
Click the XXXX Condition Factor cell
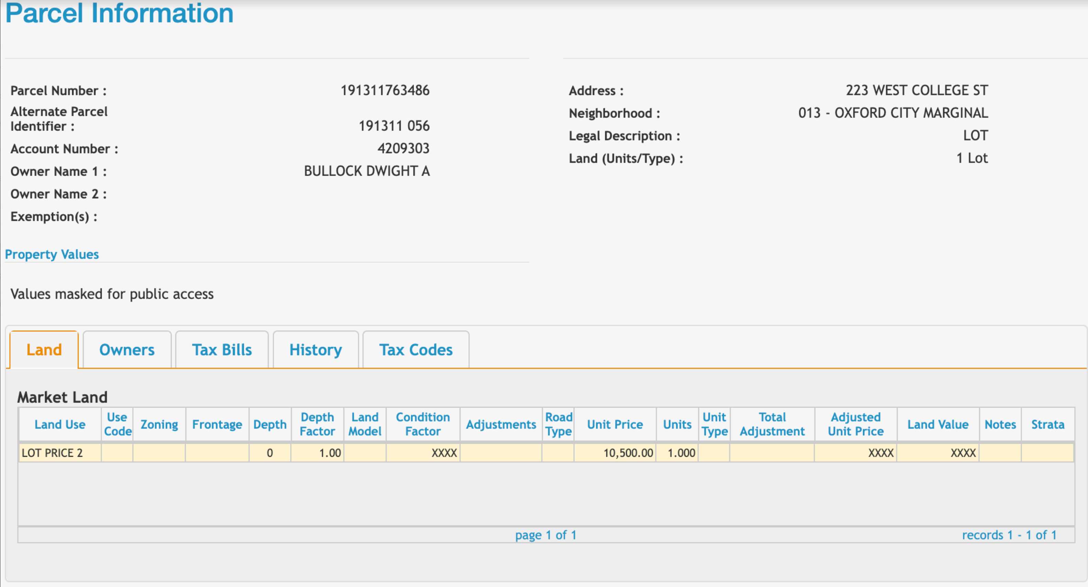(423, 453)
